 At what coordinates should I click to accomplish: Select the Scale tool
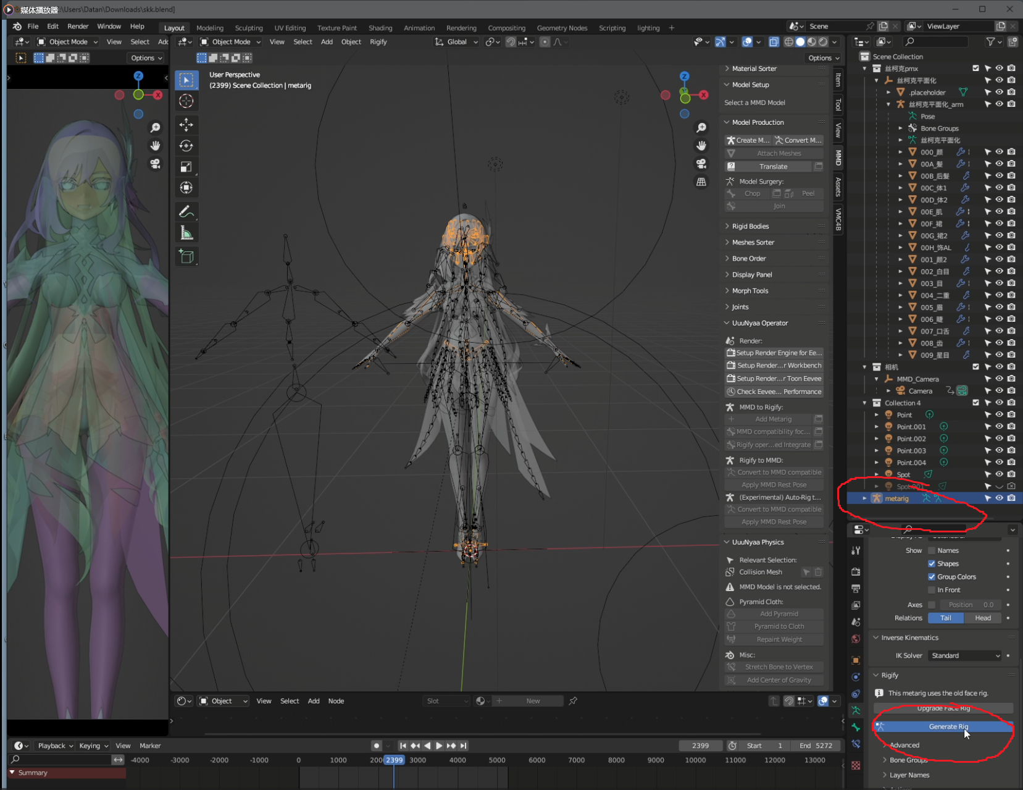click(x=186, y=166)
